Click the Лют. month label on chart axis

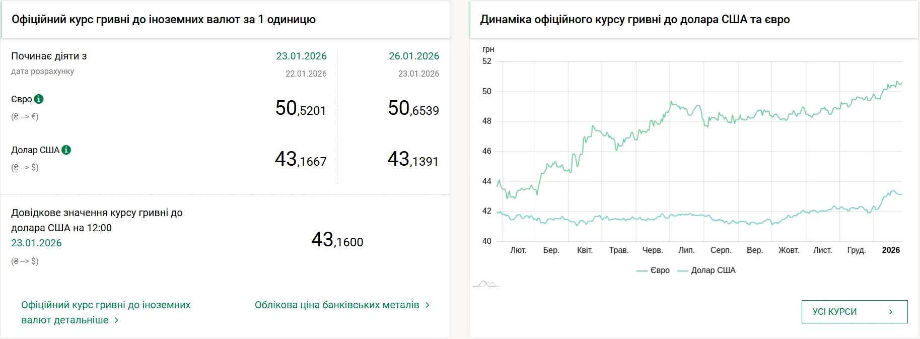tap(518, 250)
